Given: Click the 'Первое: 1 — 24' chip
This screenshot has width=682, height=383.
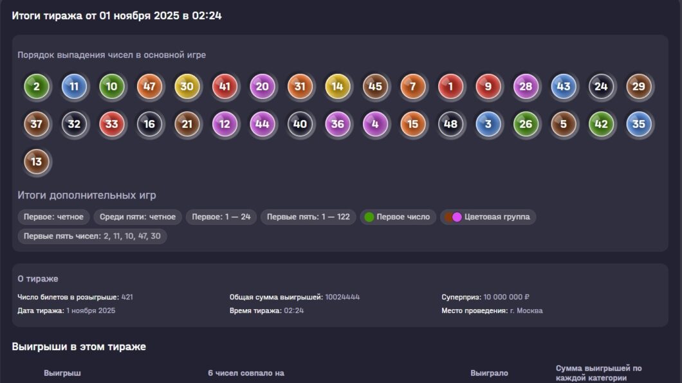Looking at the screenshot, I should point(221,217).
